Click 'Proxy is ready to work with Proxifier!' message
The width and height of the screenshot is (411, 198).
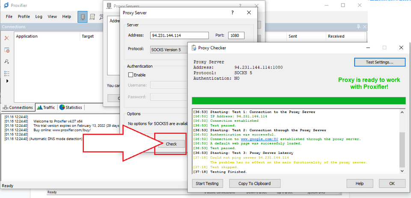pos(369,83)
